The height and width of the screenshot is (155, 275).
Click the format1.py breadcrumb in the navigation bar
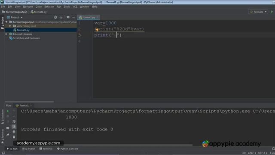pos(39,12)
